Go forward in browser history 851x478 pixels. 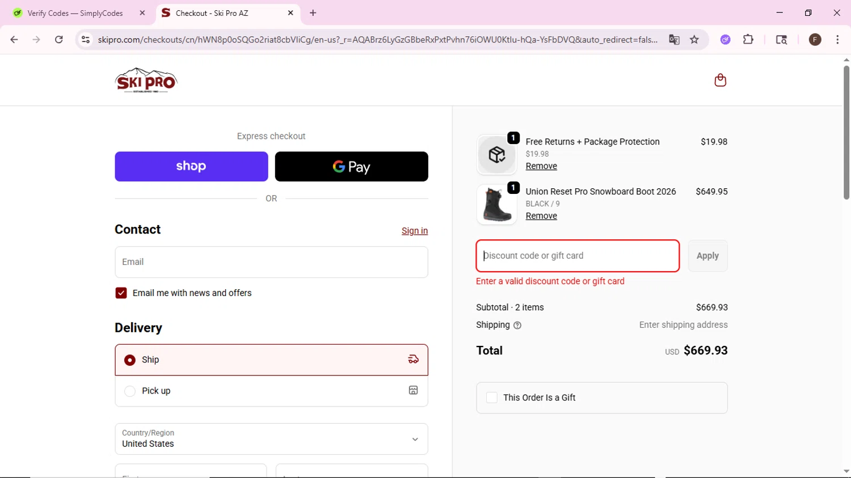coord(36,40)
